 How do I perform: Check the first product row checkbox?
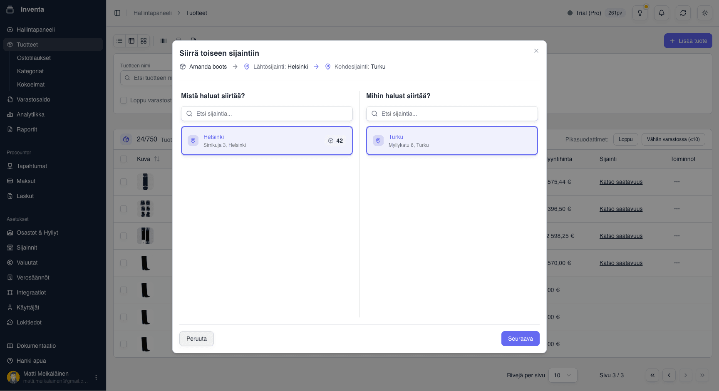click(124, 182)
